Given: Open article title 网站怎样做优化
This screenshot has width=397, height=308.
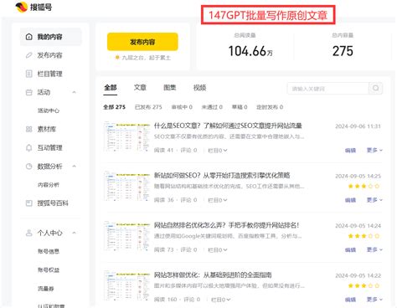Looking at the screenshot, I should coord(213,275).
